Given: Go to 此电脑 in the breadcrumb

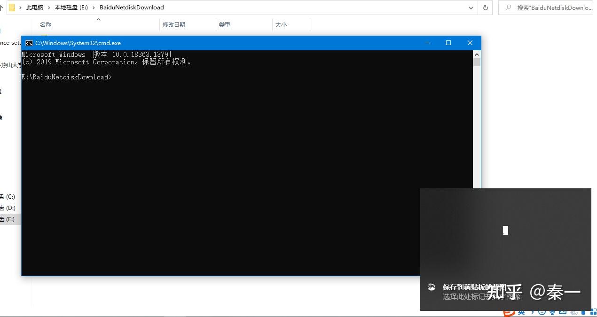Looking at the screenshot, I should [35, 8].
